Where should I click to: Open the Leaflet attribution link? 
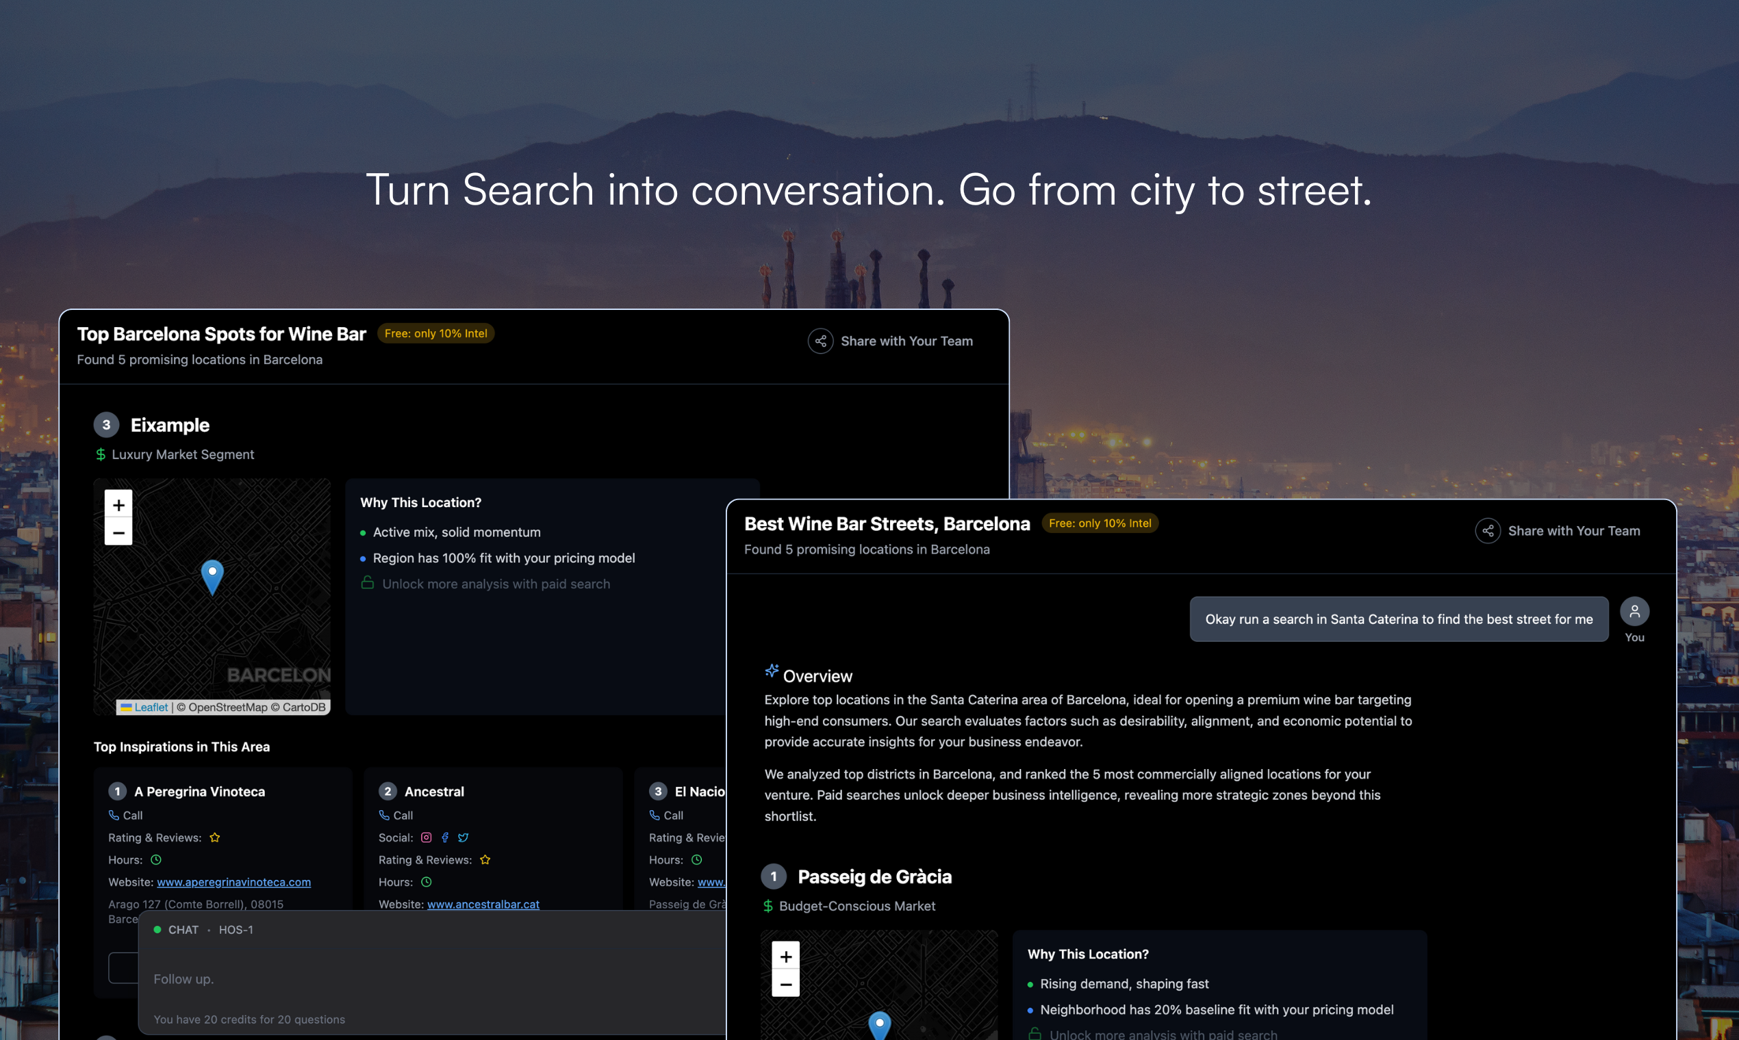[151, 707]
